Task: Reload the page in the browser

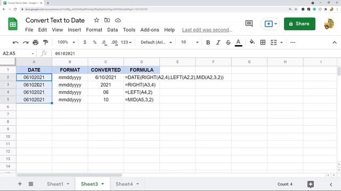Action: [x=15, y=10]
